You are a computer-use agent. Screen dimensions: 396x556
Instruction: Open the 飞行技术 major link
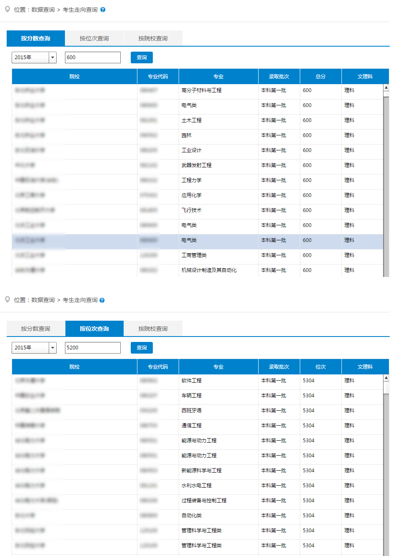point(193,210)
